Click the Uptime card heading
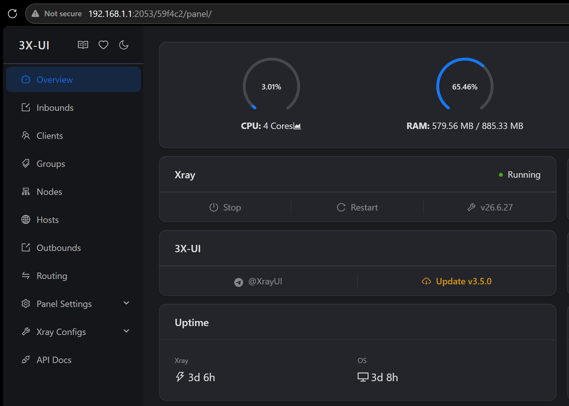This screenshot has width=569, height=406. (192, 323)
